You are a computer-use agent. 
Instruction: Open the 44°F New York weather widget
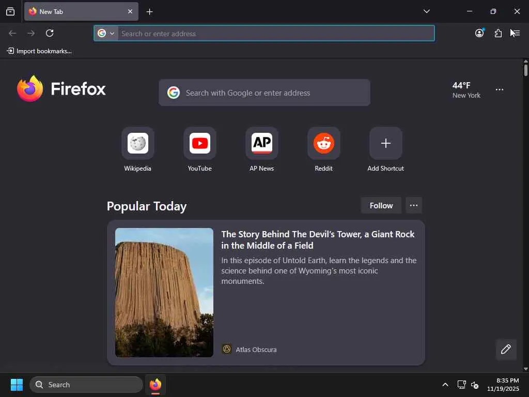click(x=466, y=90)
